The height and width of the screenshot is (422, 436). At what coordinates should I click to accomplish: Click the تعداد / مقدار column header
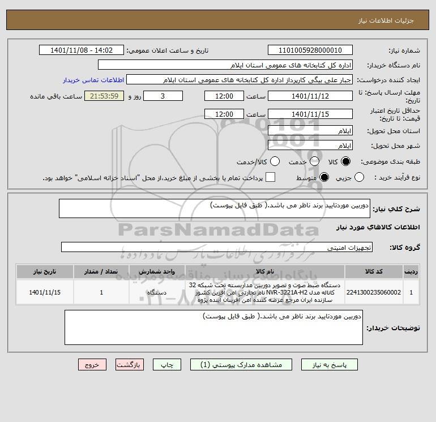click(x=101, y=271)
